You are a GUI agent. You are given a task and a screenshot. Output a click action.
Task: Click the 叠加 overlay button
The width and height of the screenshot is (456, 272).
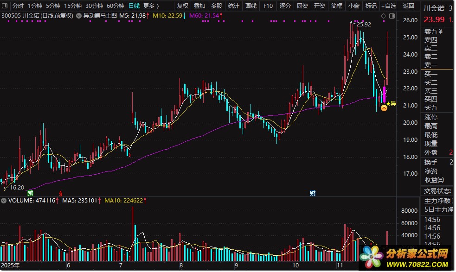pyautogui.click(x=199, y=6)
